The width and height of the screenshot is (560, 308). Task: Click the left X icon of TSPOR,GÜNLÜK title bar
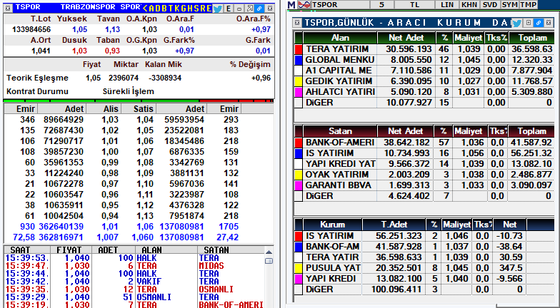click(297, 23)
